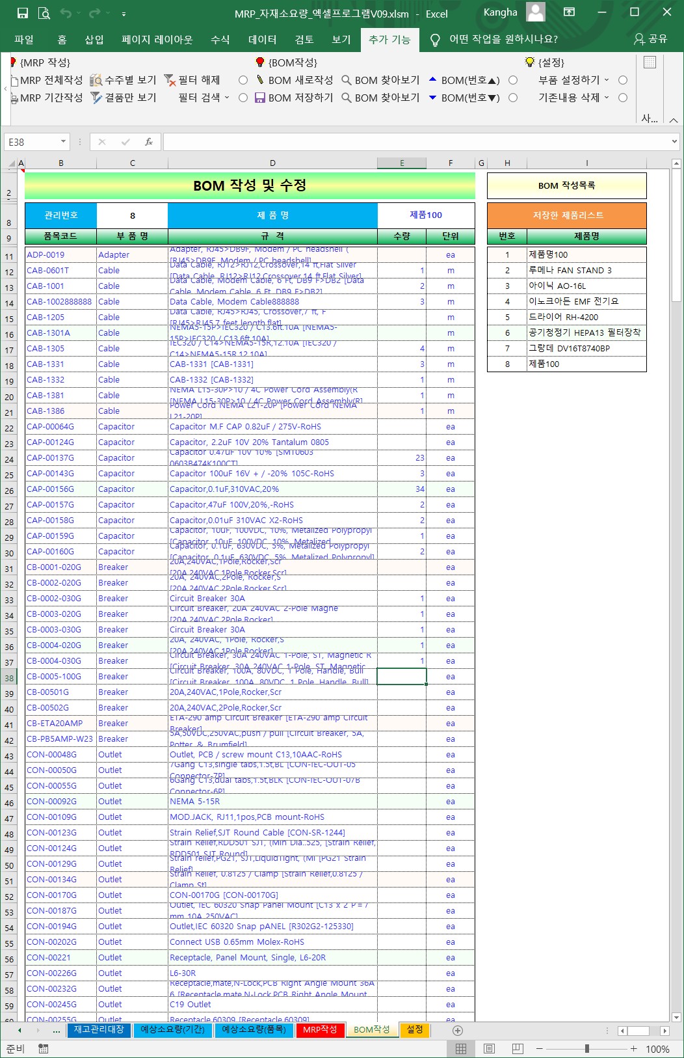Click the Add new sheet plus icon

(x=457, y=1031)
